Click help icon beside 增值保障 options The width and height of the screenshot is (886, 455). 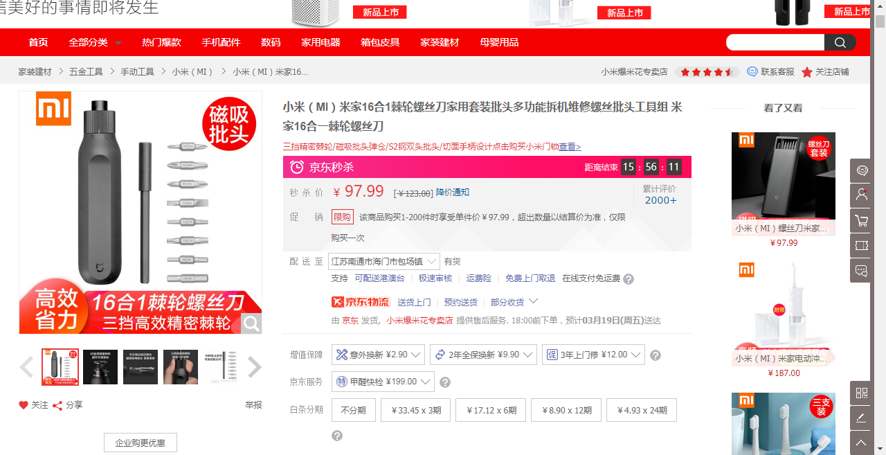pos(656,355)
